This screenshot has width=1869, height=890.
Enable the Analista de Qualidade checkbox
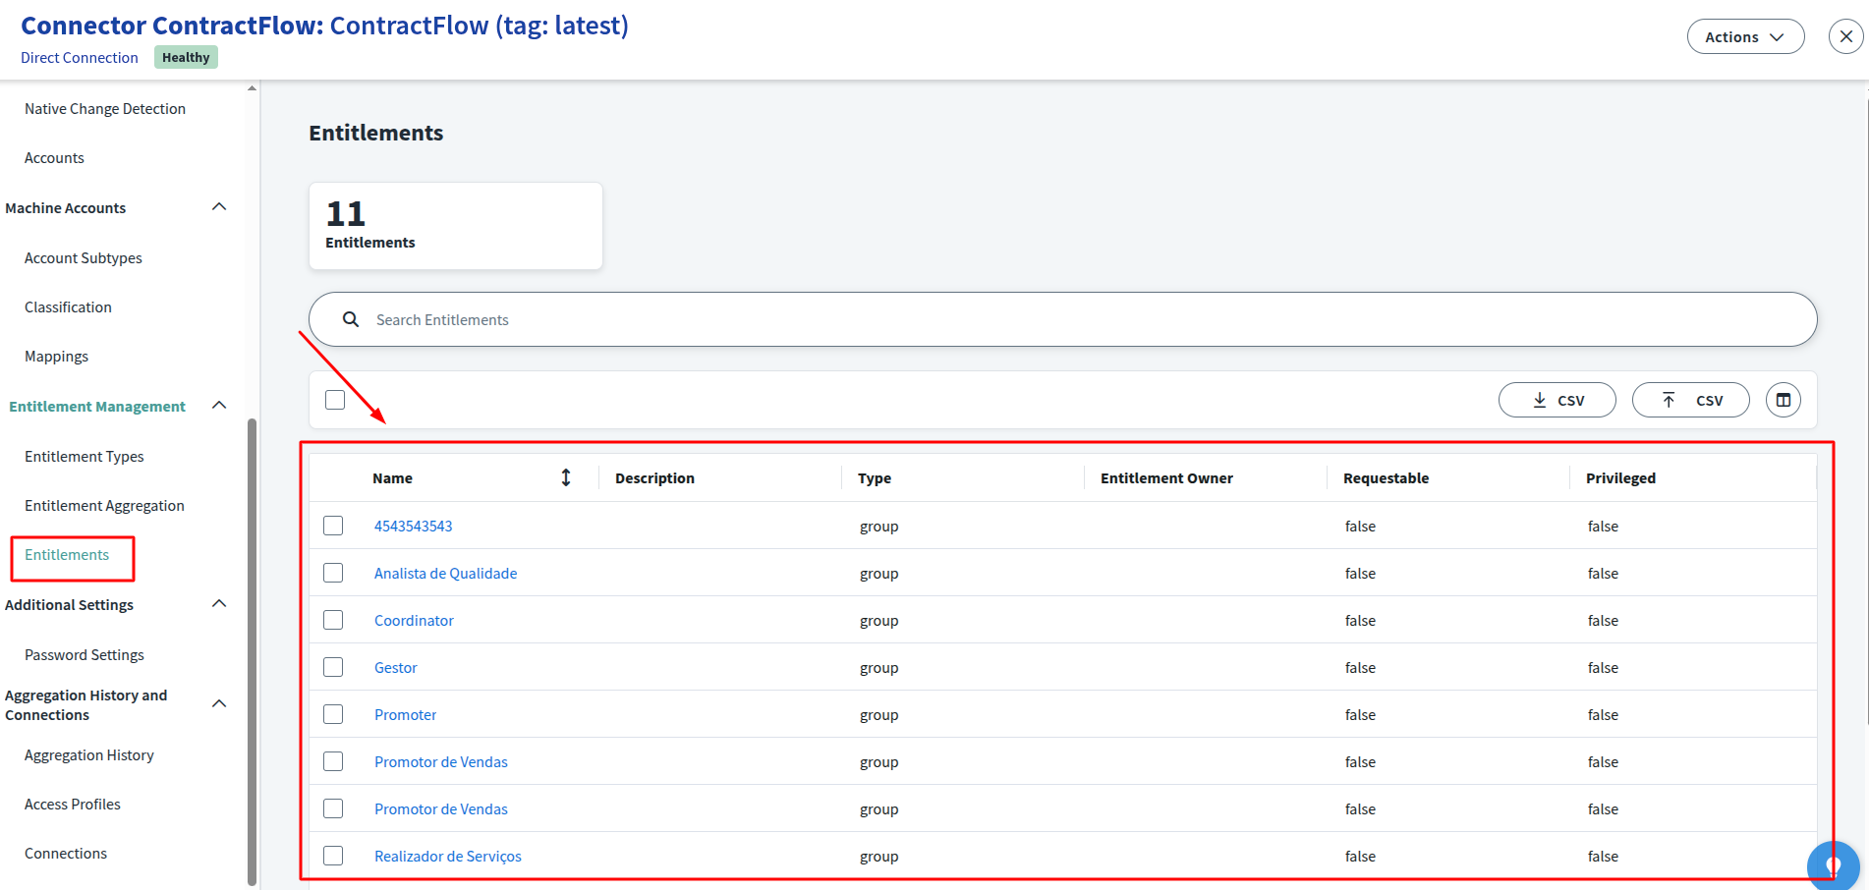click(333, 573)
